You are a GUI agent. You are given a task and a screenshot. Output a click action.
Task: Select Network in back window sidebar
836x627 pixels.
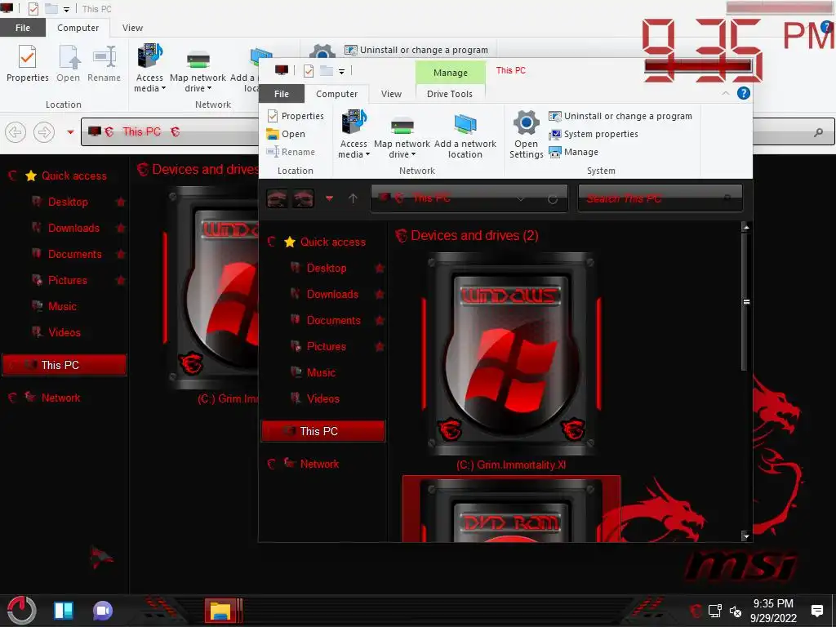60,398
